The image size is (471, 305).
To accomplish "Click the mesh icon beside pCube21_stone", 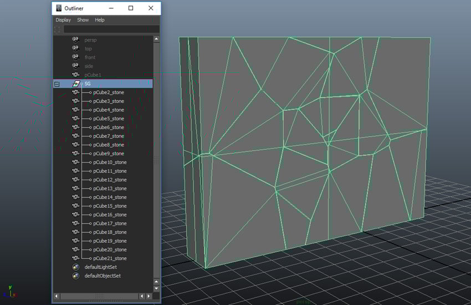I will coord(75,258).
